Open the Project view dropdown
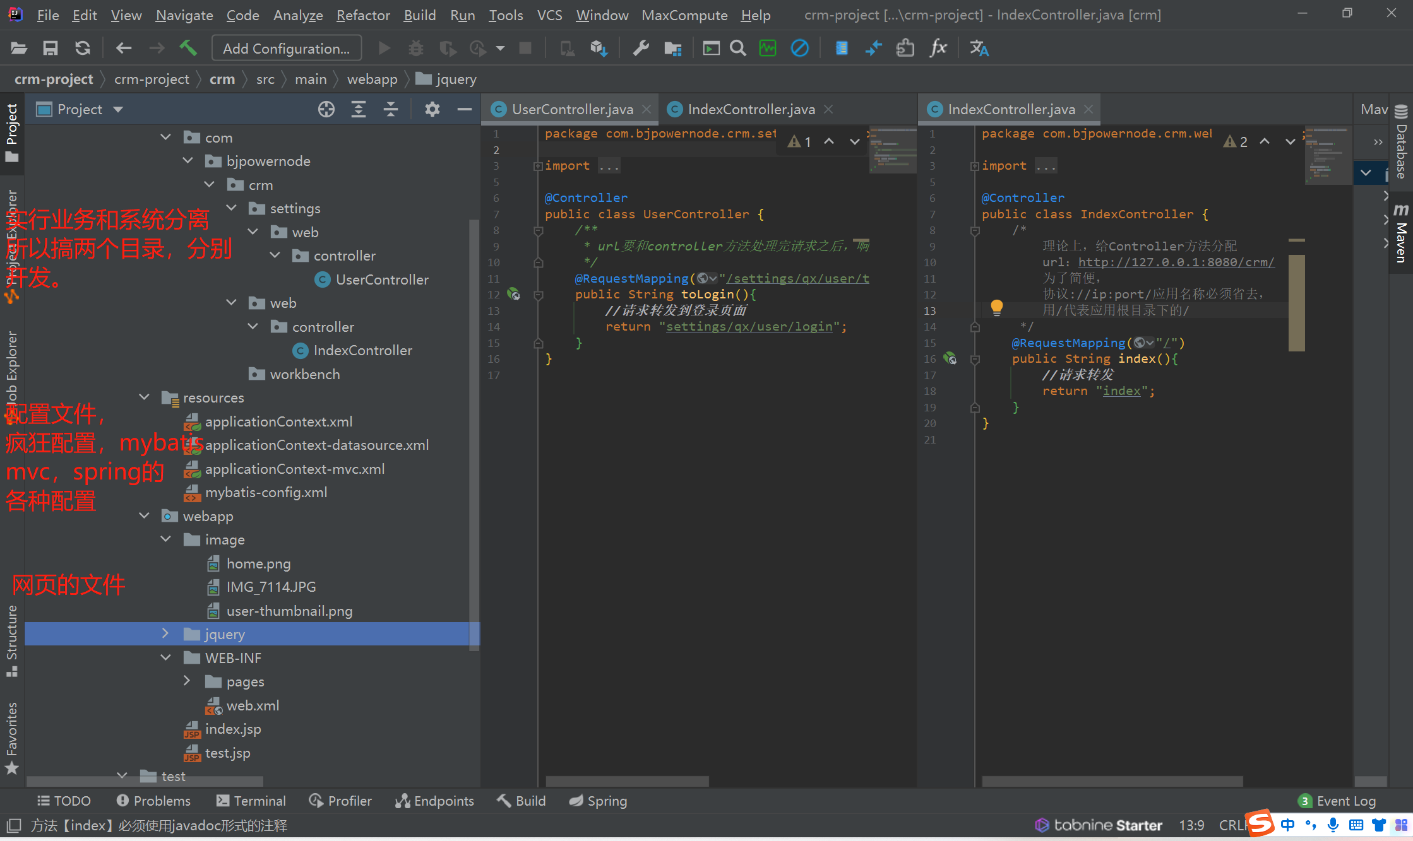 pyautogui.click(x=118, y=109)
